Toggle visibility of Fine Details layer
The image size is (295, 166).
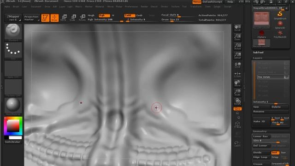286,77
